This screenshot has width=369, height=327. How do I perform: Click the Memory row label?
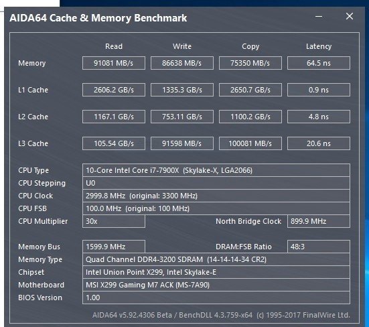pos(31,64)
